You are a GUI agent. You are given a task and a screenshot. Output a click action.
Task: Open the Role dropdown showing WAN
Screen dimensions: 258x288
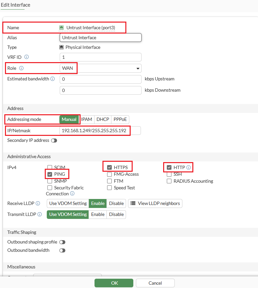click(x=100, y=68)
